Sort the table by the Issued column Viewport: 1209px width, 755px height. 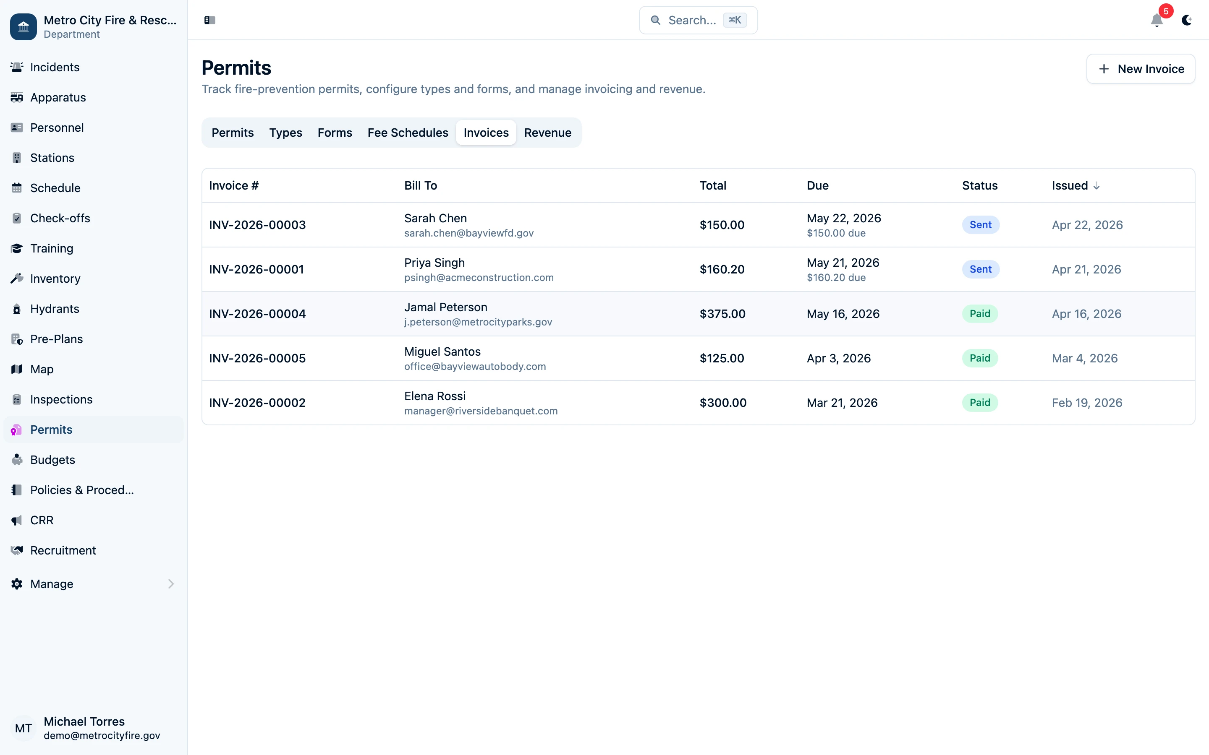[x=1075, y=185]
